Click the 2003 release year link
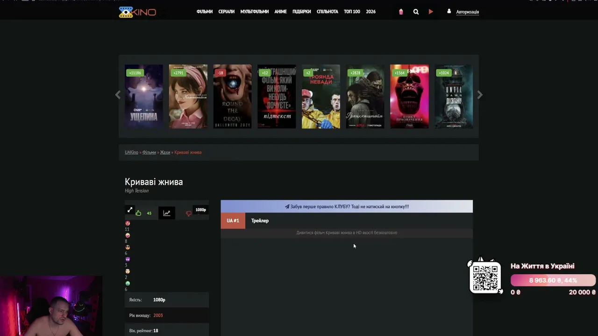598x336 pixels. point(158,315)
